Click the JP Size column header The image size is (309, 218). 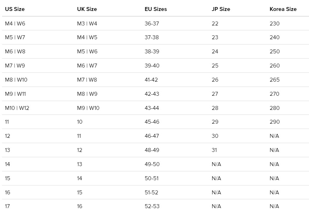tap(221, 9)
